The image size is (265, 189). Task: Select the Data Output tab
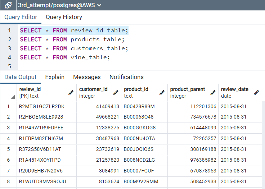pos(21,77)
